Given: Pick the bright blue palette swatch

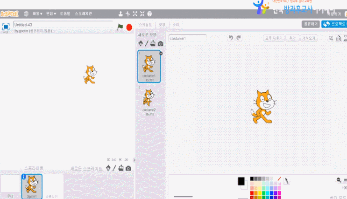Looking at the screenshot, I should (271, 193).
